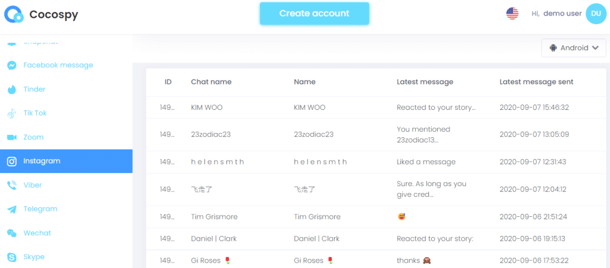Expand the Android chevron arrow
The width and height of the screenshot is (610, 268).
(x=595, y=48)
